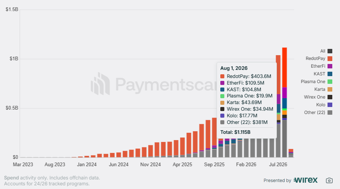Click the 'Nov 2024' x-axis label
The image size is (340, 189).
[151, 165]
